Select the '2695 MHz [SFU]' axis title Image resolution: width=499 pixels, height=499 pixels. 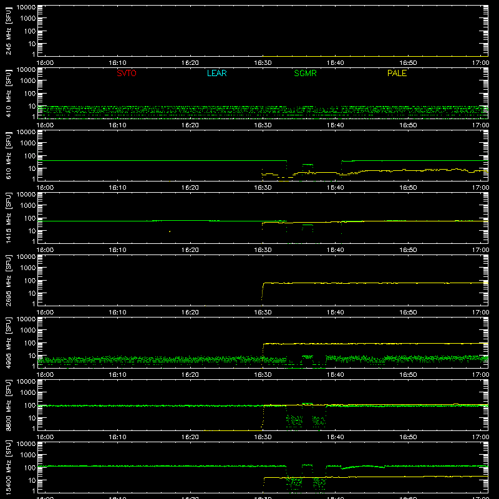[x=8, y=281]
